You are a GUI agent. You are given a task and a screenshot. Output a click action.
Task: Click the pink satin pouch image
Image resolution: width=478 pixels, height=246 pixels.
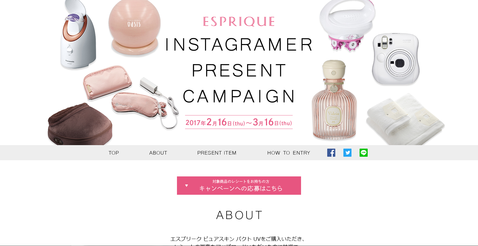click(x=107, y=82)
